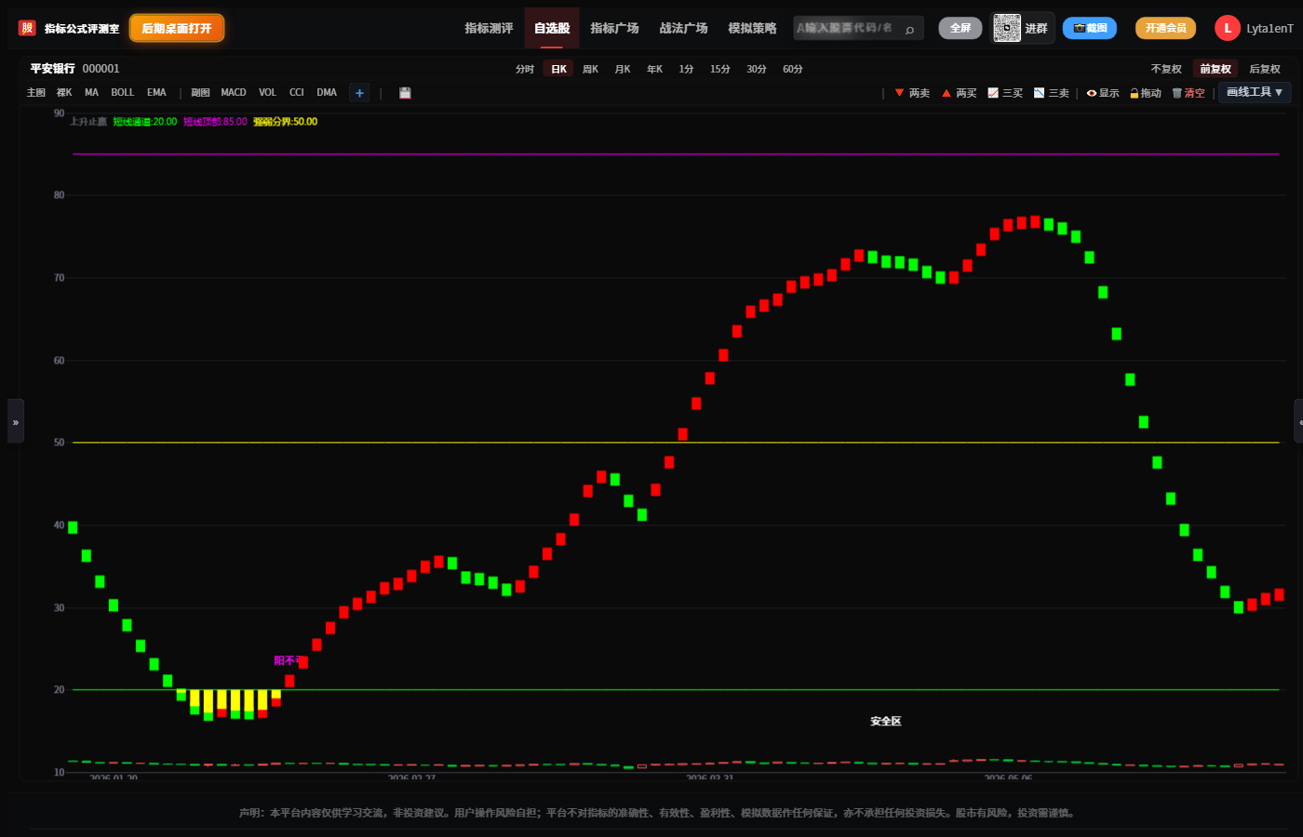Screen dimensions: 1303x837
Task: Select 不复权 price adjustment
Action: [x=1166, y=69]
